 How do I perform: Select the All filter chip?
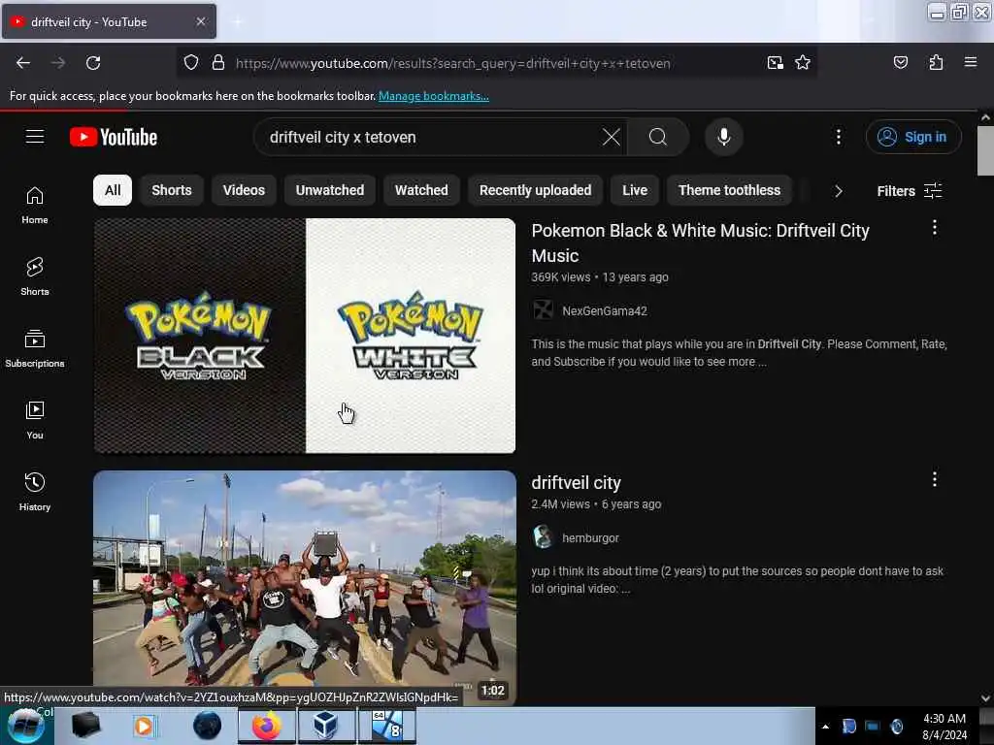pos(113,190)
